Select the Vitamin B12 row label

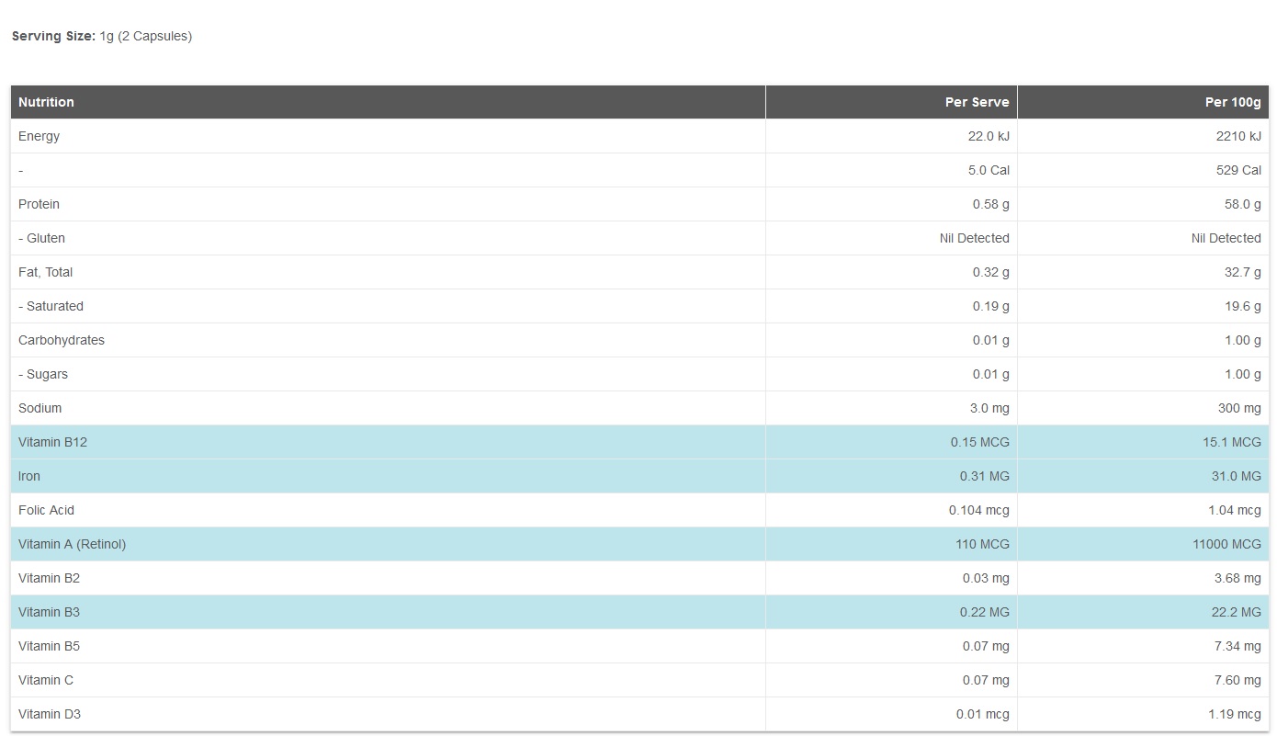pyautogui.click(x=52, y=442)
